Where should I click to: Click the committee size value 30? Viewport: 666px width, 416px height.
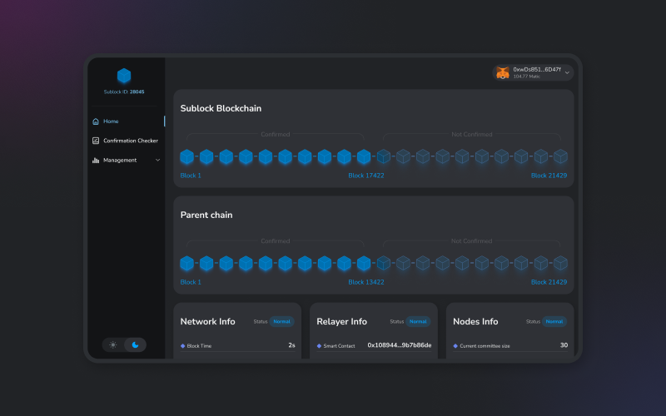coord(564,345)
